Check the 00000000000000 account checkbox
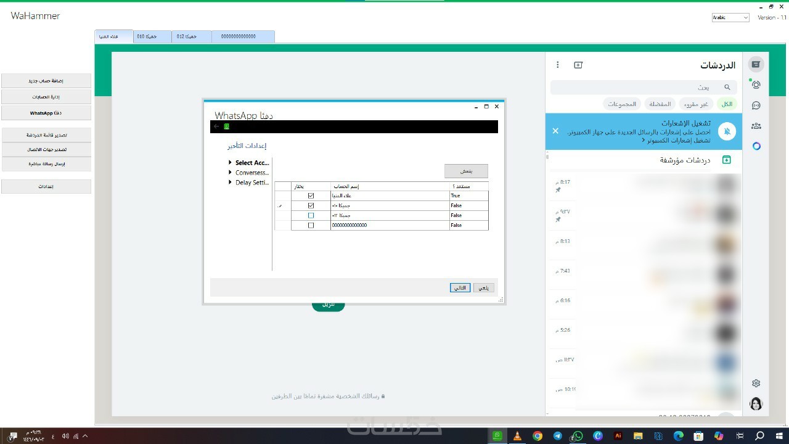Screen dimensions: 789x444 pos(311,225)
